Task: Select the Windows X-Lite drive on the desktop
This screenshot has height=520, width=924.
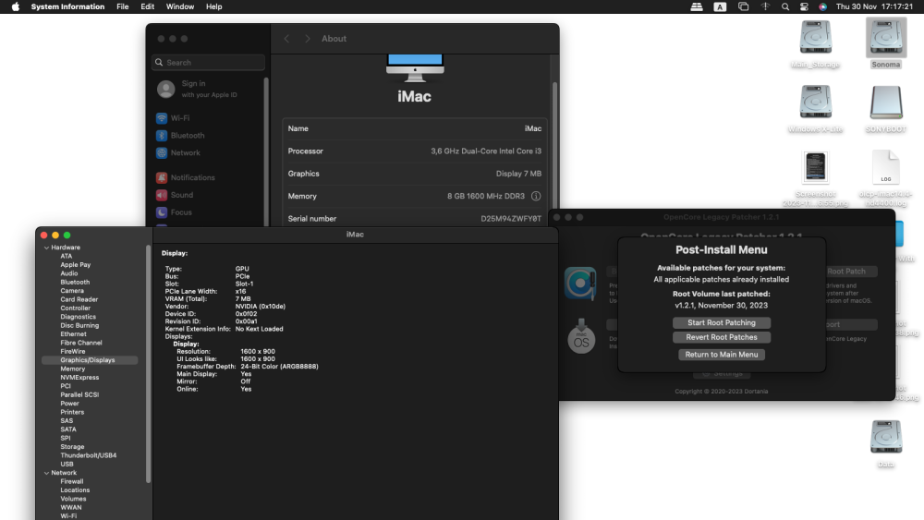Action: pos(816,102)
